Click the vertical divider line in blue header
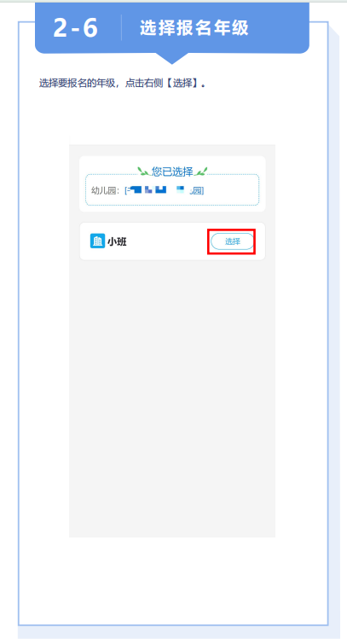The height and width of the screenshot is (639, 347). [x=121, y=27]
